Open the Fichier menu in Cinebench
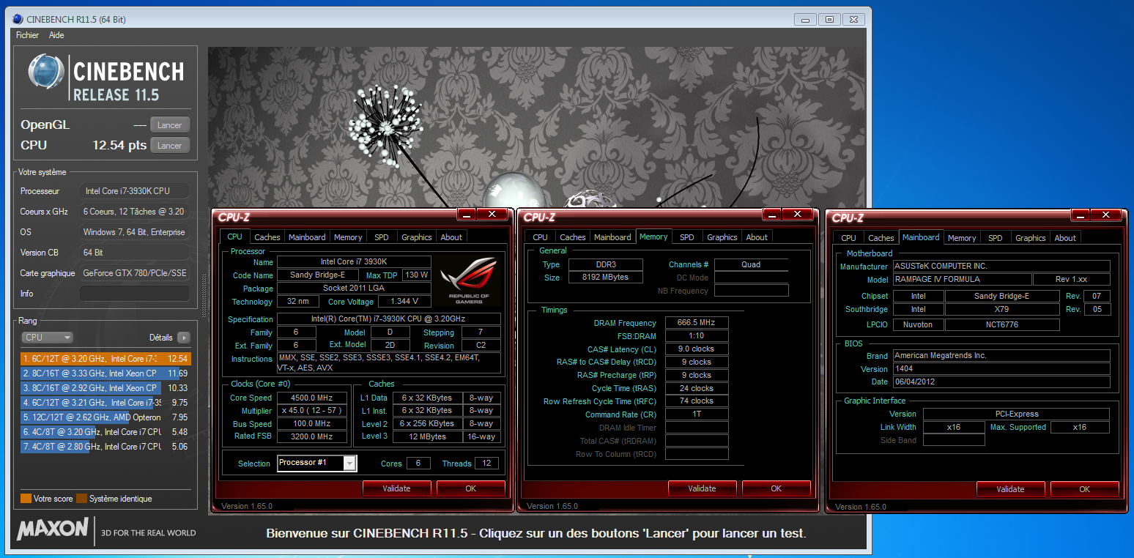 coord(27,35)
